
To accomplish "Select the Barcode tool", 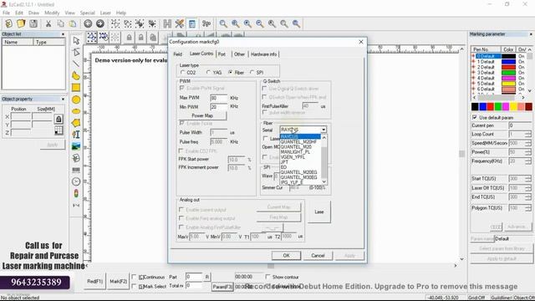I will click(x=76, y=170).
